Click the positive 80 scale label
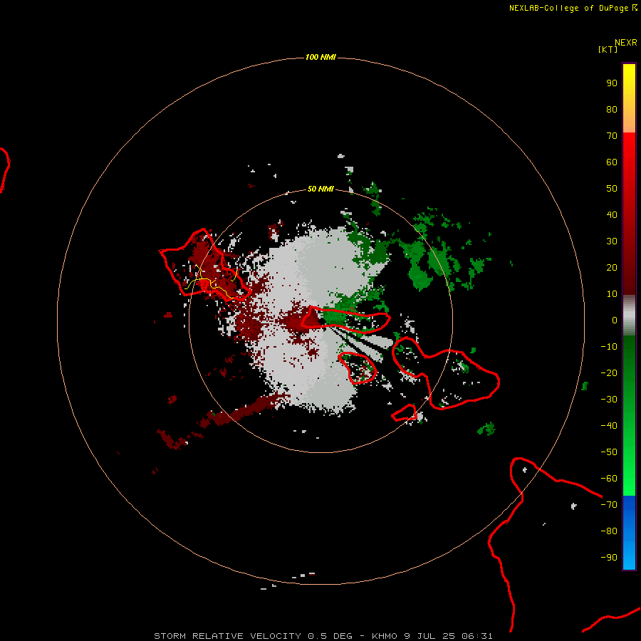 tap(612, 109)
